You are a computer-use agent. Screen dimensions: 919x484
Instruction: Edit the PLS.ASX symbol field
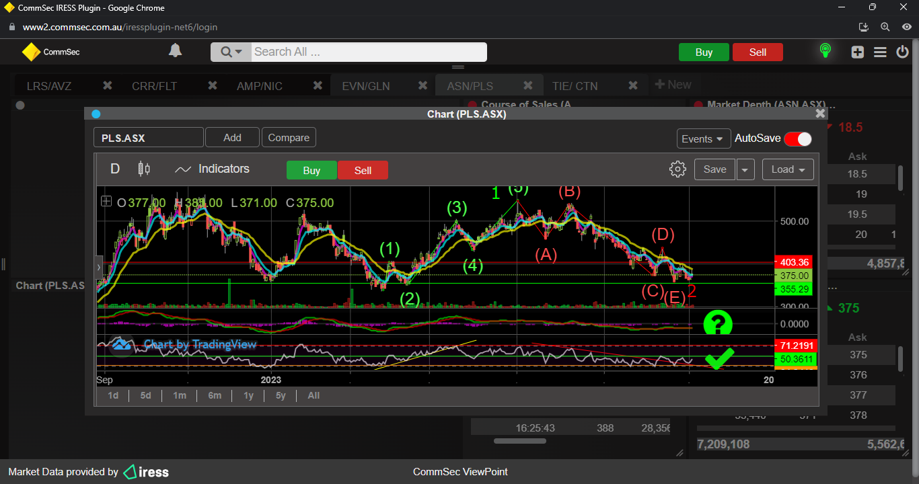[x=148, y=138]
